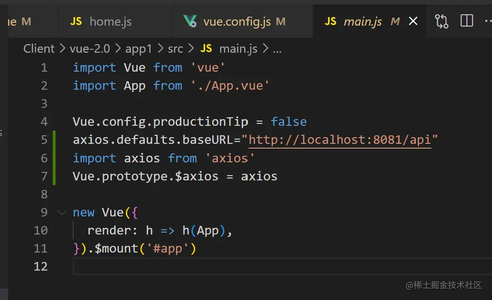Select the main.js editor tab
The image size is (492, 300).
(369, 21)
